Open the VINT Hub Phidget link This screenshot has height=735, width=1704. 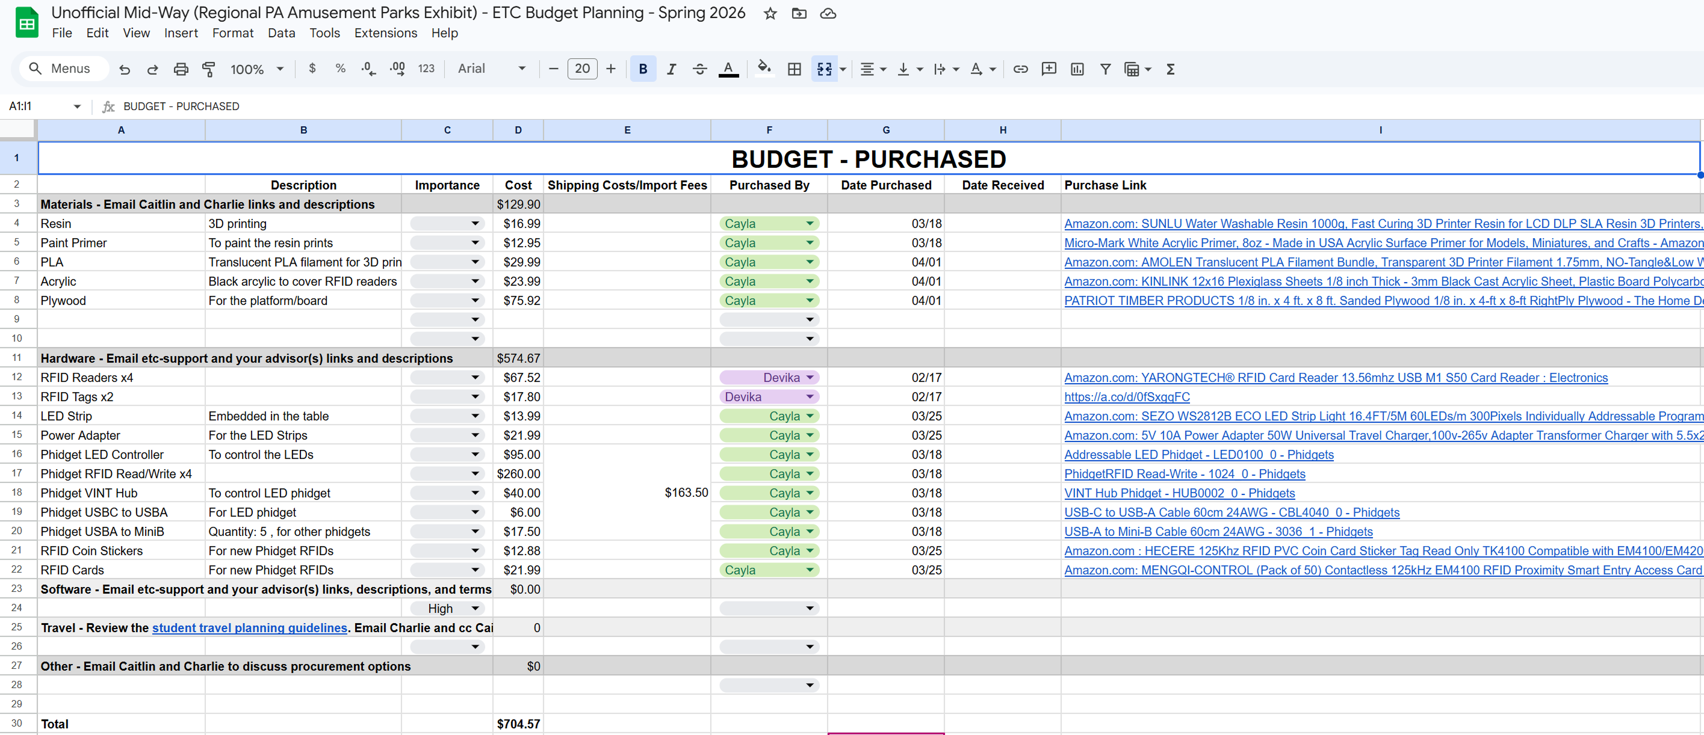pos(1180,493)
